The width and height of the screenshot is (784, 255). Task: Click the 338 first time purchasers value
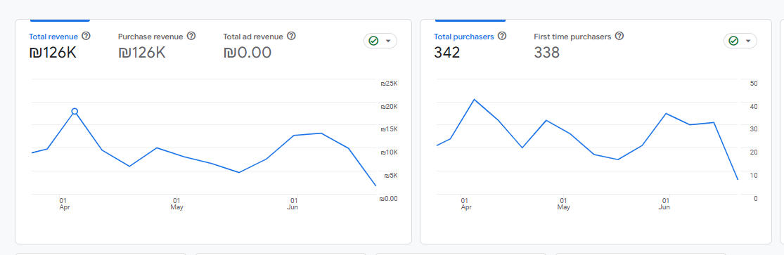(x=547, y=53)
